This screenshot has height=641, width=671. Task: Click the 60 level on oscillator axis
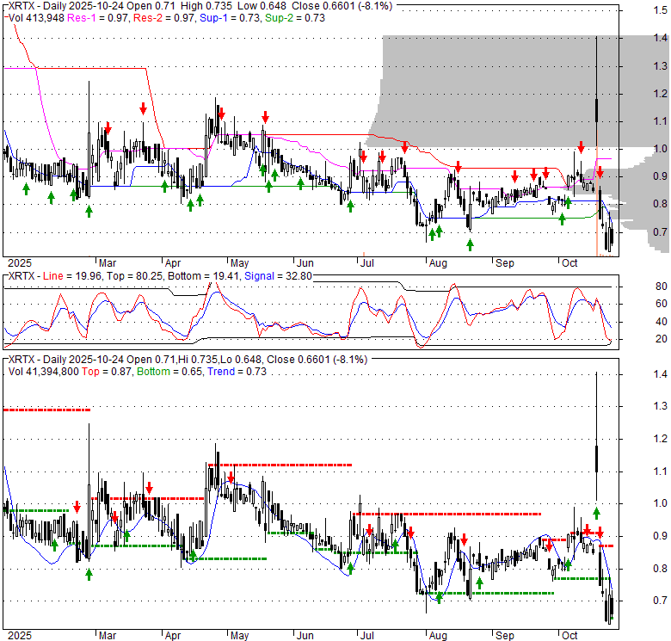point(662,304)
